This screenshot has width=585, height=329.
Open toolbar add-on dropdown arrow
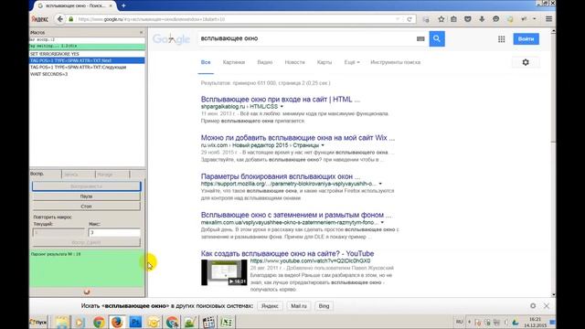coord(534,19)
